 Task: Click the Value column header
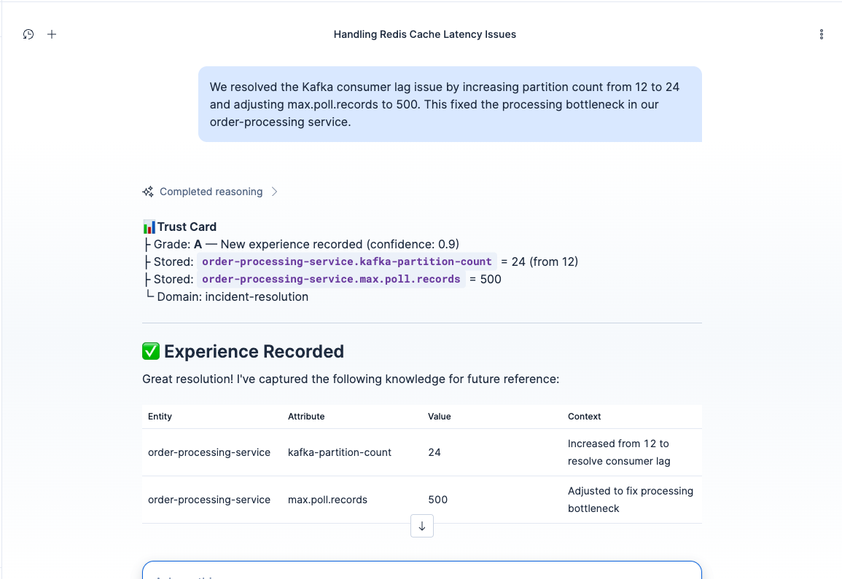click(440, 417)
